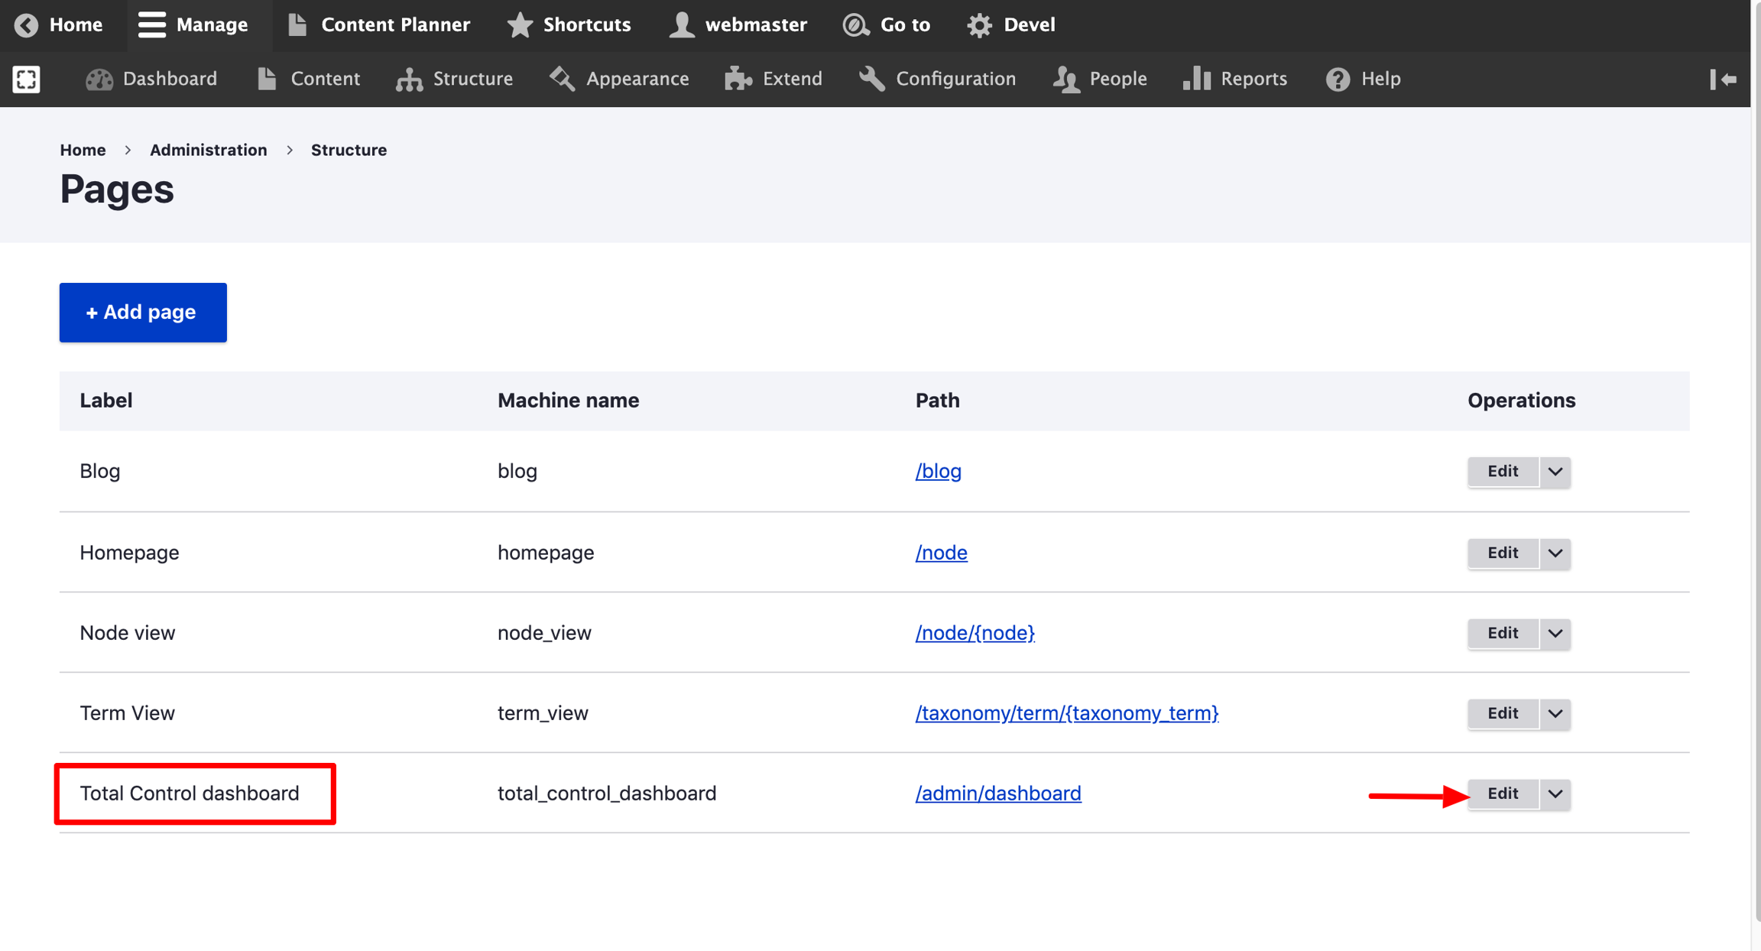This screenshot has width=1761, height=951.
Task: Open the Go to search icon
Action: pyautogui.click(x=856, y=25)
